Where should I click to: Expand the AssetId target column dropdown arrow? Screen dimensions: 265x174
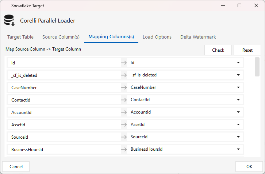pos(238,124)
